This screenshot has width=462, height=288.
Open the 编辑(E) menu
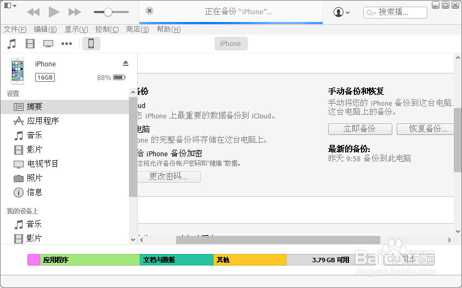[x=45, y=30]
